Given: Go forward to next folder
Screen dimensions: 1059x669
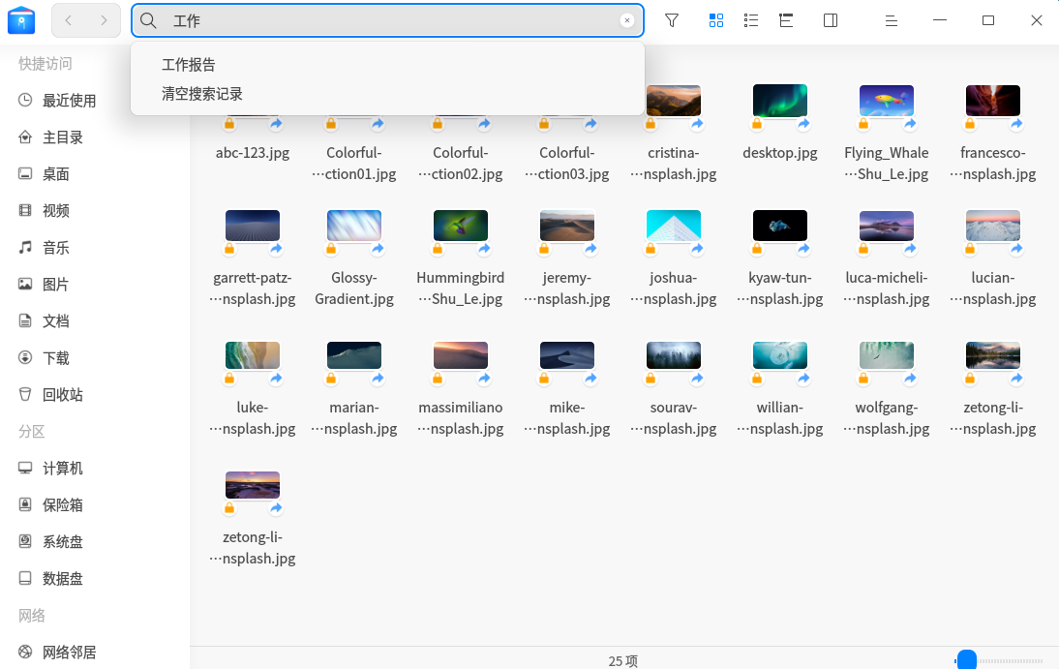Looking at the screenshot, I should 104,20.
